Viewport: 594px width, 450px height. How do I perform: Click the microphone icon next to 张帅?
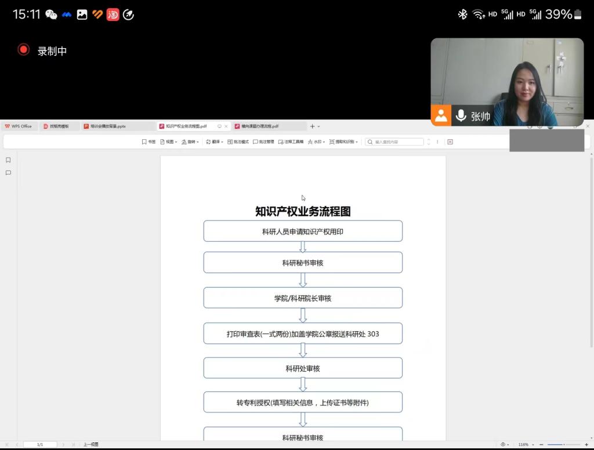(461, 116)
